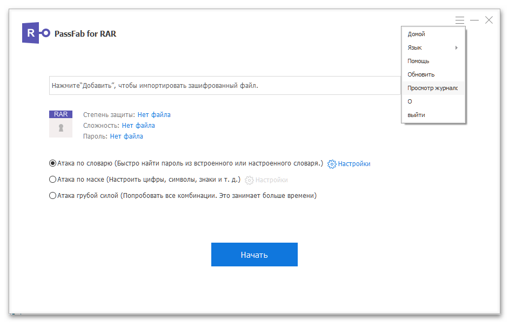The image size is (509, 323).
Task: Click the encrypted file import path field
Action: 225,86
